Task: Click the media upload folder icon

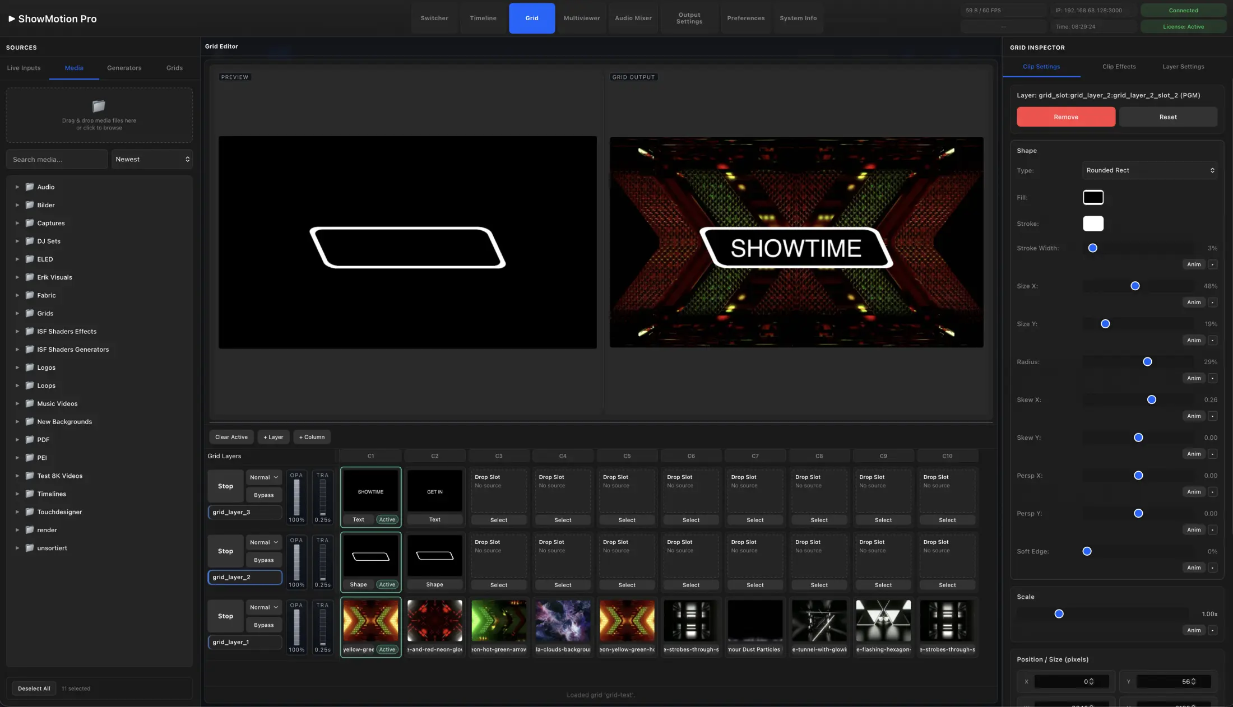Action: point(99,106)
